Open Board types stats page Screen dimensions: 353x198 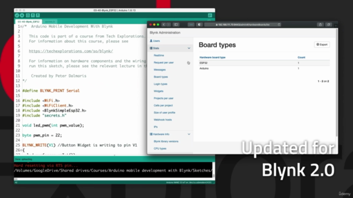[161, 77]
